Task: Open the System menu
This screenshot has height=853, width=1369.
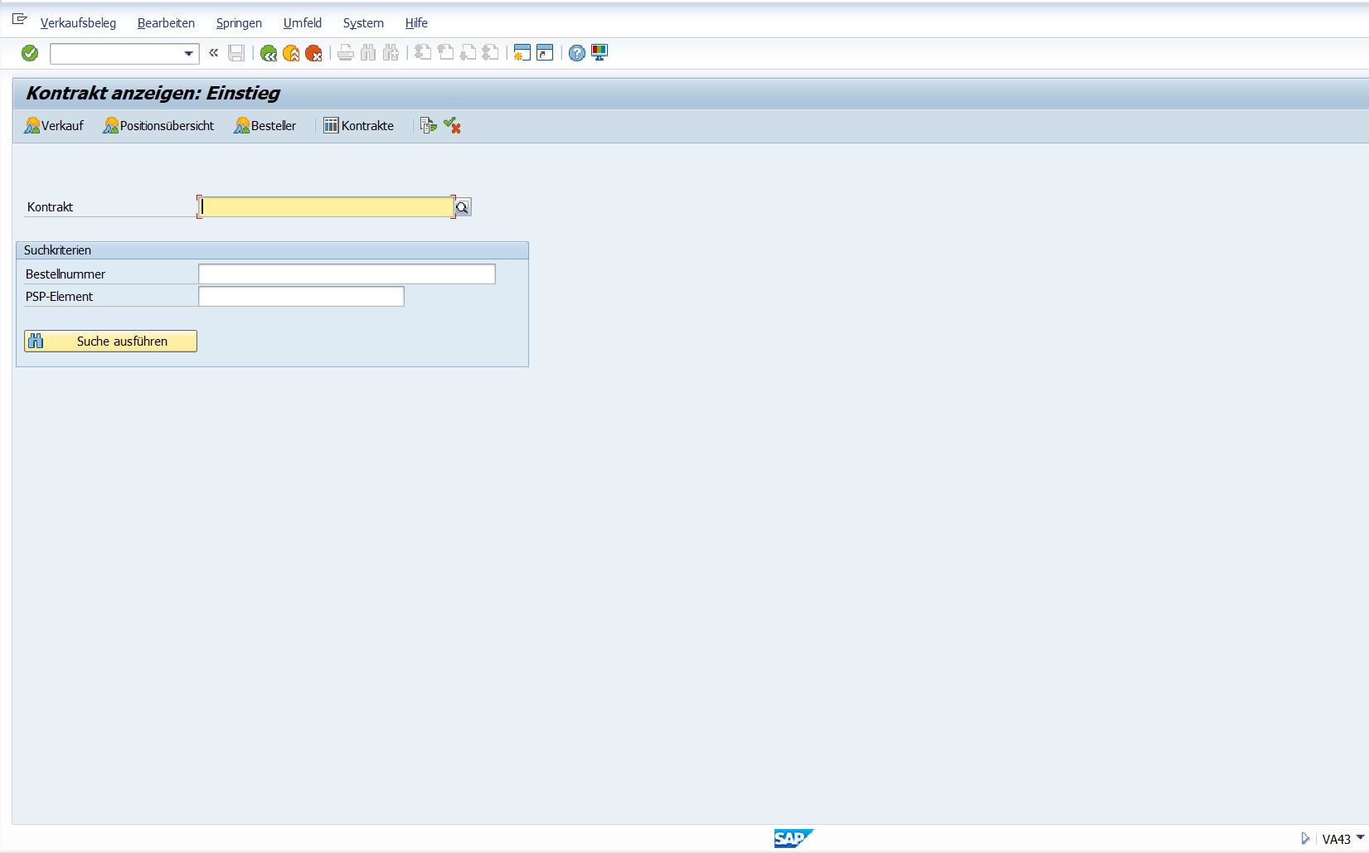Action: [x=363, y=23]
